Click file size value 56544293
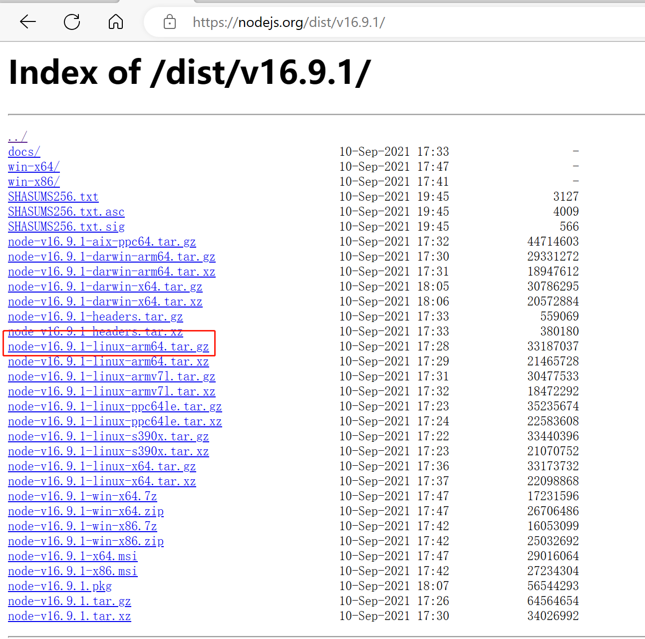645x639 pixels. coord(553,586)
